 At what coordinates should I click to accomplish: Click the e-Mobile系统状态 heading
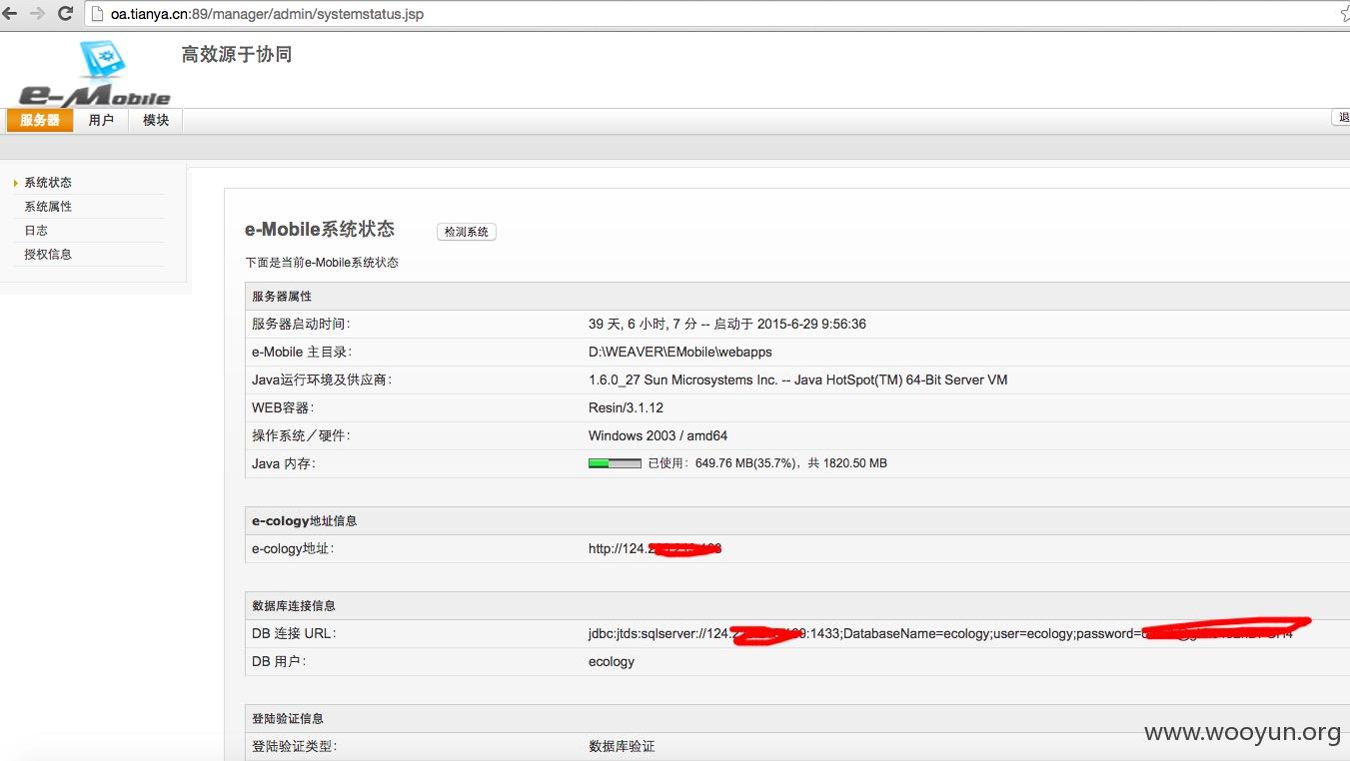click(320, 230)
